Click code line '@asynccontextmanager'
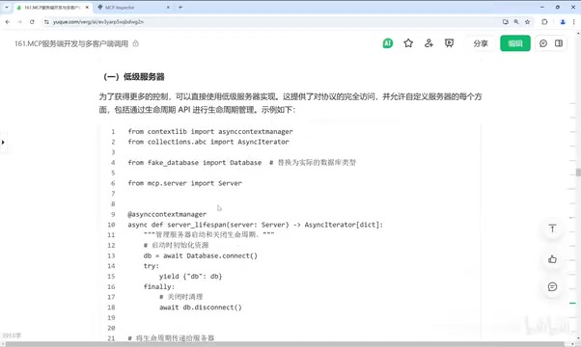This screenshot has width=581, height=347. (x=167, y=214)
